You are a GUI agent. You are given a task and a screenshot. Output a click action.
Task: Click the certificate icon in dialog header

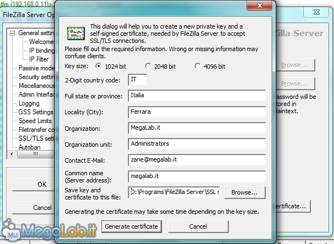76,34
